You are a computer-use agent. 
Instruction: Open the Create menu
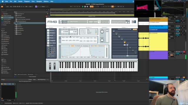(20, 1)
